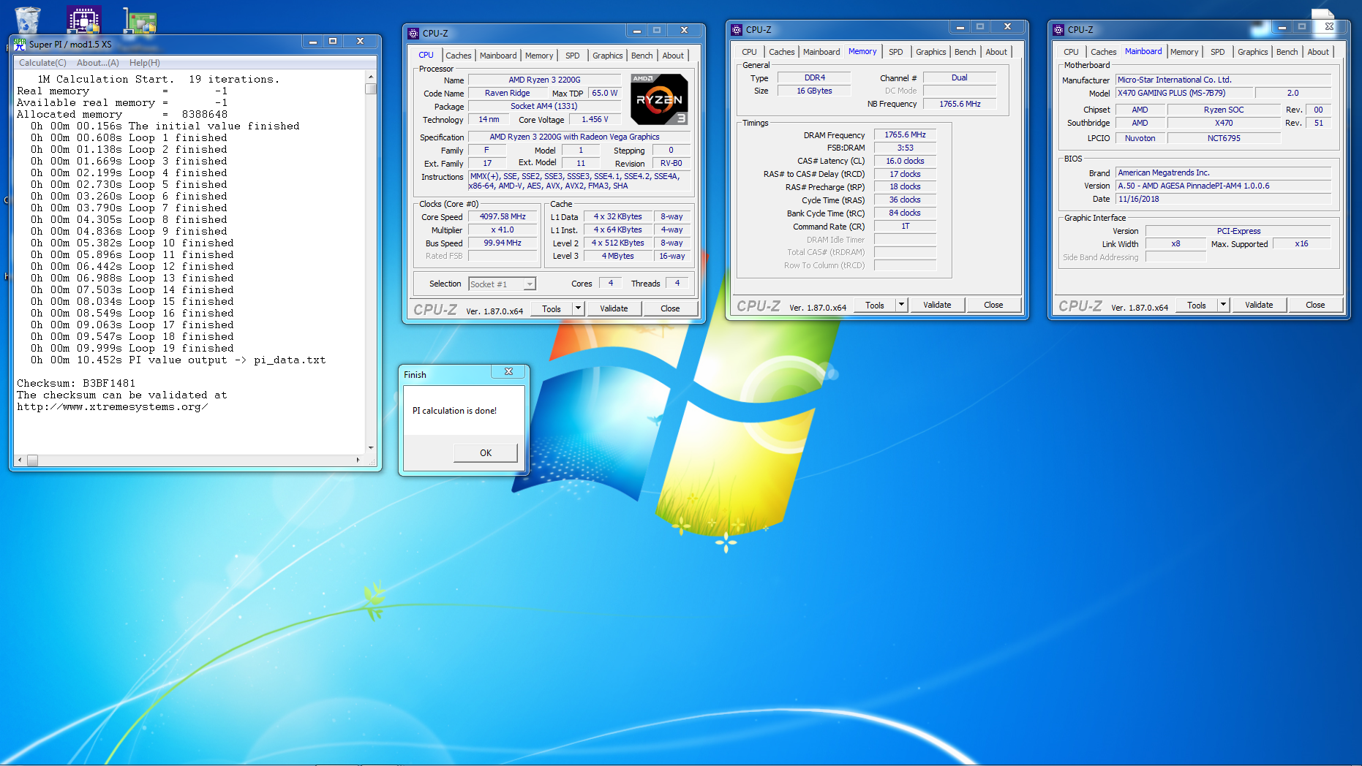Click the xtremesystems.org URL text
The image size is (1362, 766).
click(x=113, y=407)
